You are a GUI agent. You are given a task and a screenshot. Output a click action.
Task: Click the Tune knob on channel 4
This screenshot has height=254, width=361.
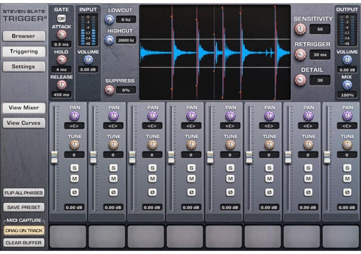coord(191,145)
